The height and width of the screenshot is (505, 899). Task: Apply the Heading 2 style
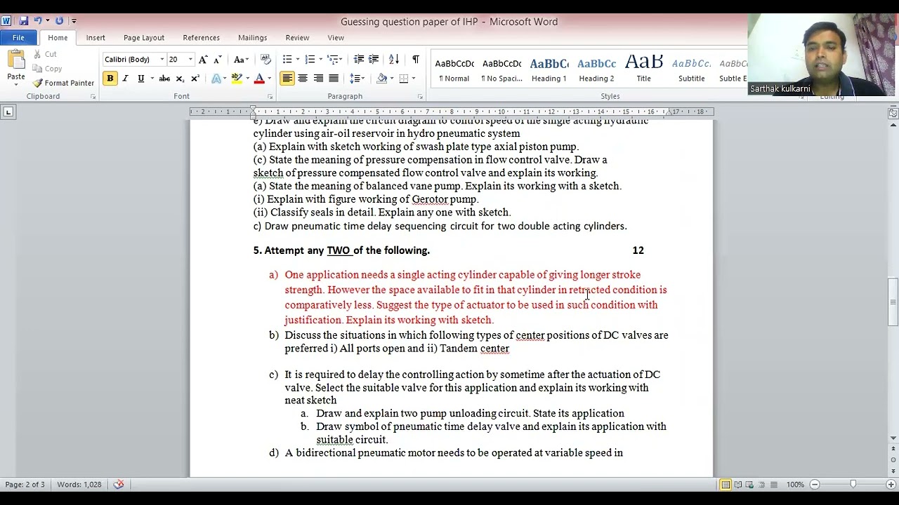(x=596, y=69)
